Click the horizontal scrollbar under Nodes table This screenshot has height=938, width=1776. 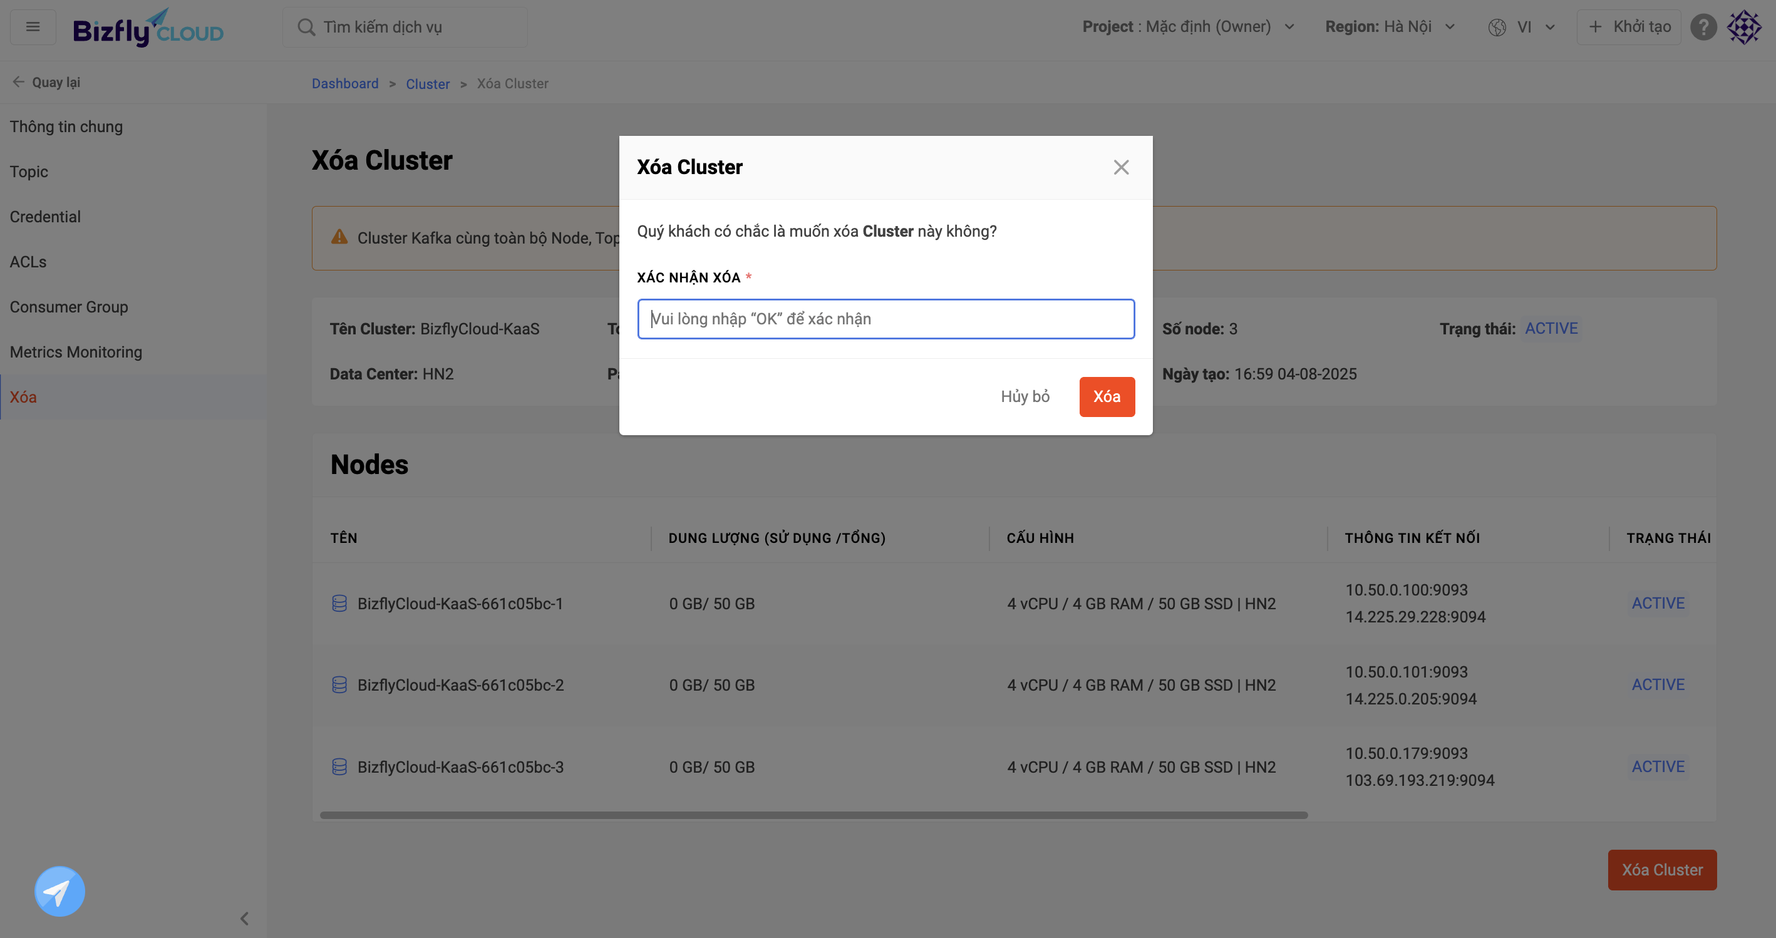[813, 815]
